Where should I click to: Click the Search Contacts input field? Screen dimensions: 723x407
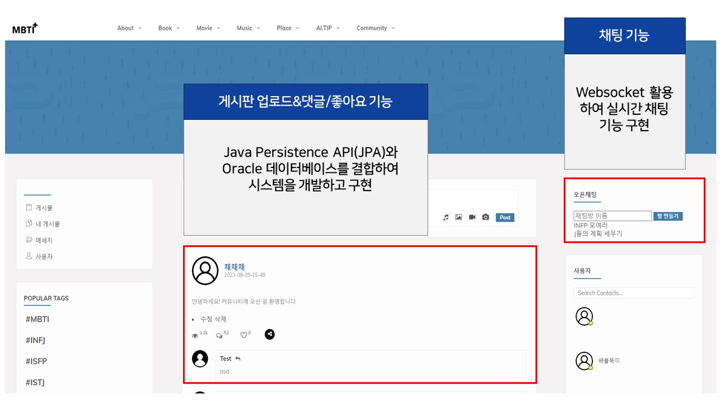(634, 293)
